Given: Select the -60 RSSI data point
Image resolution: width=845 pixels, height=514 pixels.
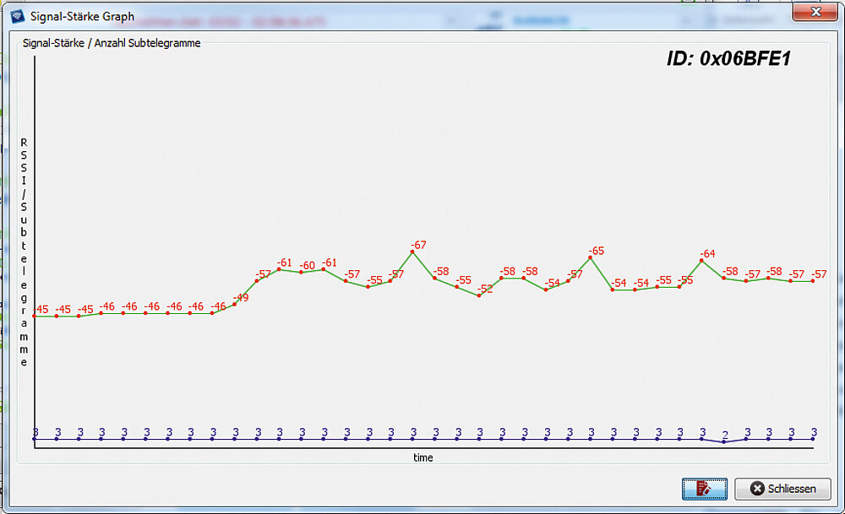Looking at the screenshot, I should point(302,272).
